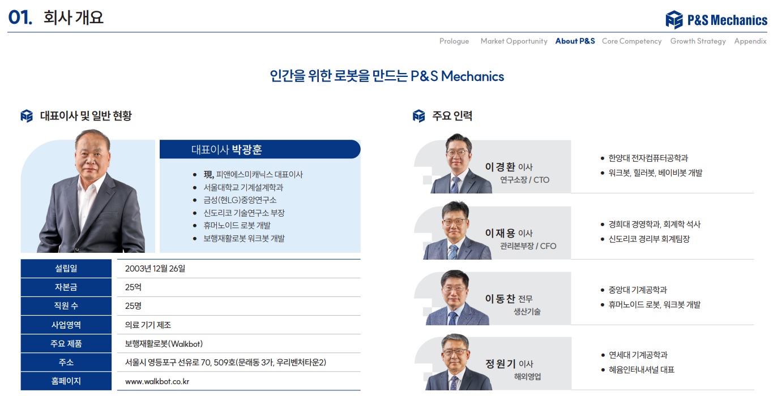Click the bullet 연세대 기계공학과

(x=638, y=355)
